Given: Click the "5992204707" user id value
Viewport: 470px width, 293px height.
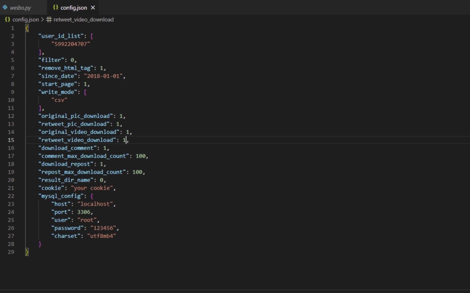Looking at the screenshot, I should coord(71,44).
